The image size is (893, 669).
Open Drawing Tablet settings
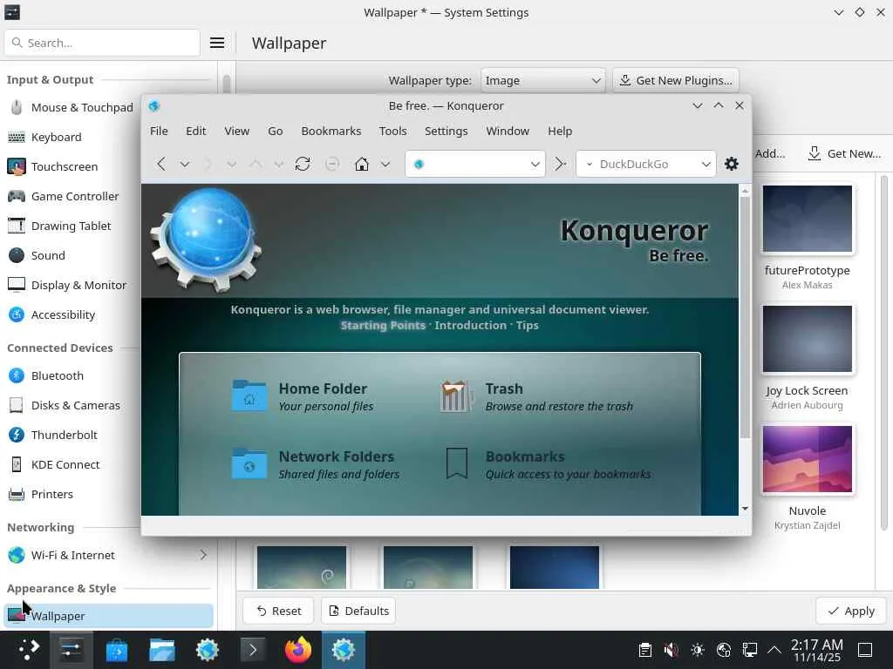click(71, 226)
